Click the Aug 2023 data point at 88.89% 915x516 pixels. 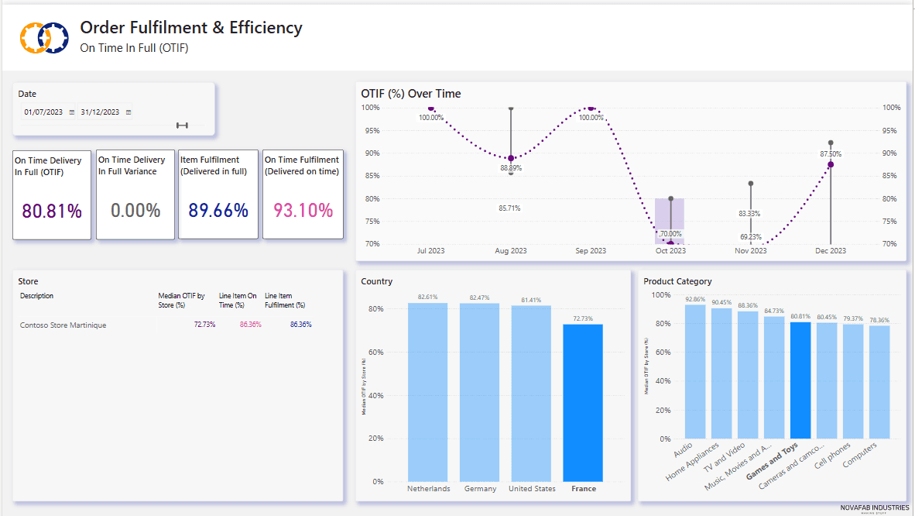[x=511, y=158]
